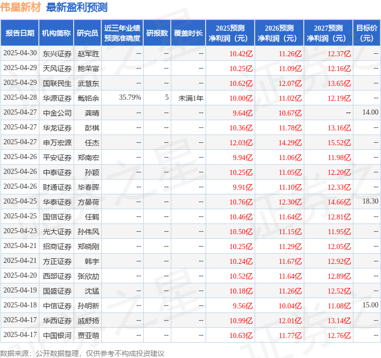Image resolution: width=381 pixels, height=358 pixels.
Task: Click 华龙证券 institution cell
Action: coord(57,128)
